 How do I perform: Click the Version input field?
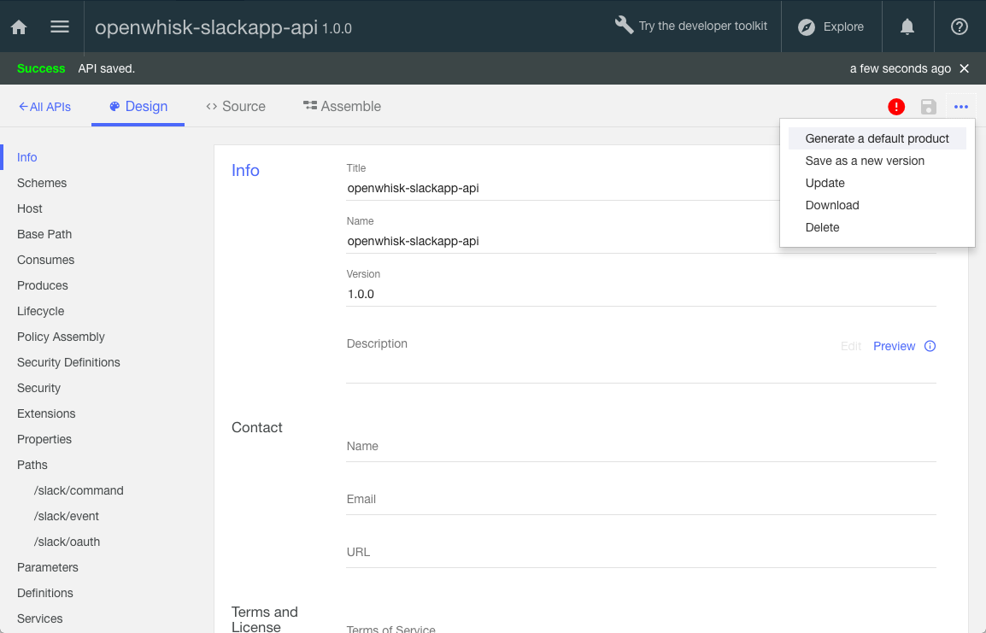[x=642, y=294]
